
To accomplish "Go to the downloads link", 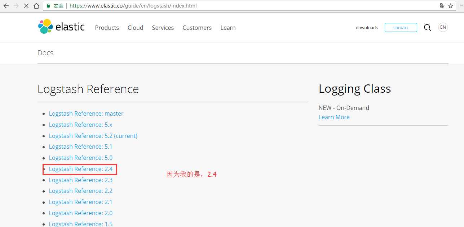I will 367,28.
